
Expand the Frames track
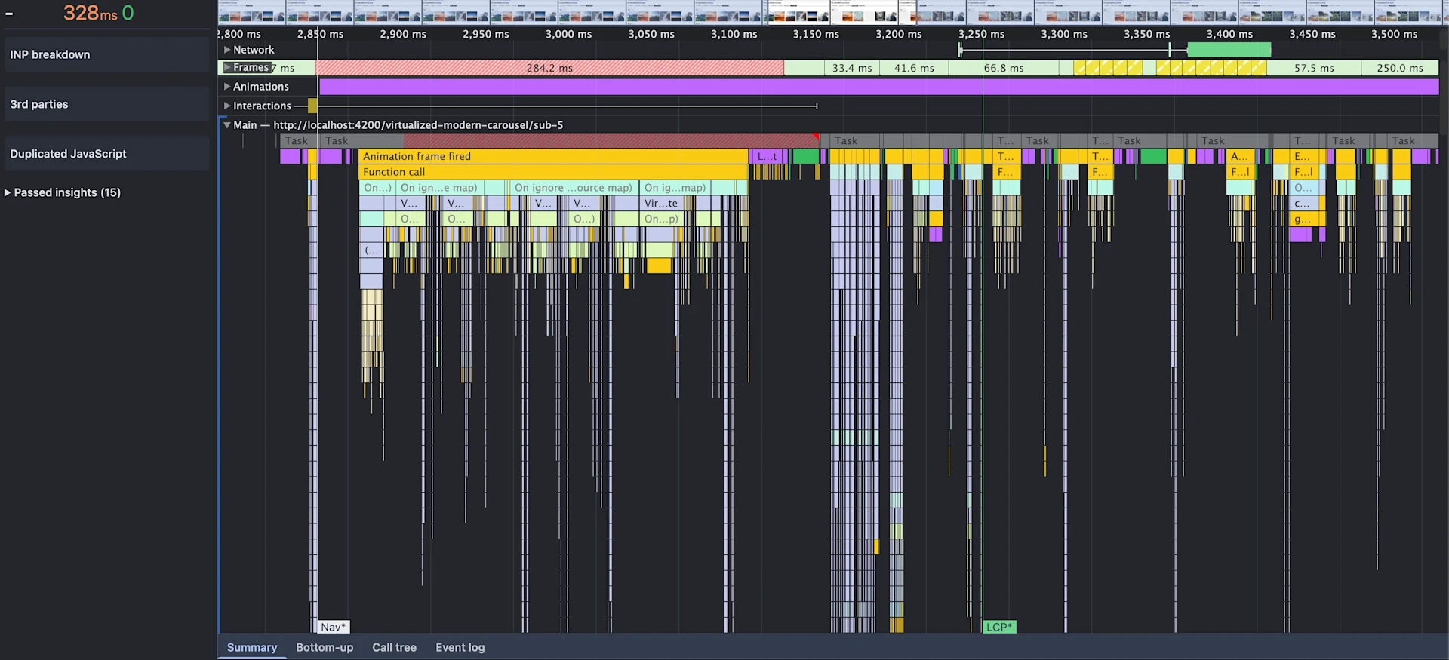227,67
